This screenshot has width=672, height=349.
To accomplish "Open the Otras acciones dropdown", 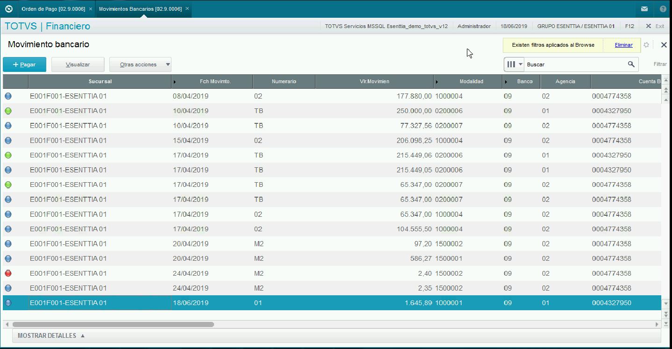I will [x=140, y=64].
